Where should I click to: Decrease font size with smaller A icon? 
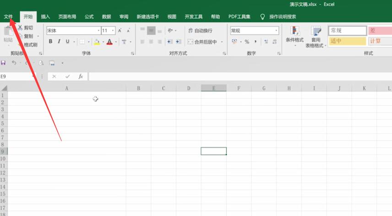click(129, 31)
